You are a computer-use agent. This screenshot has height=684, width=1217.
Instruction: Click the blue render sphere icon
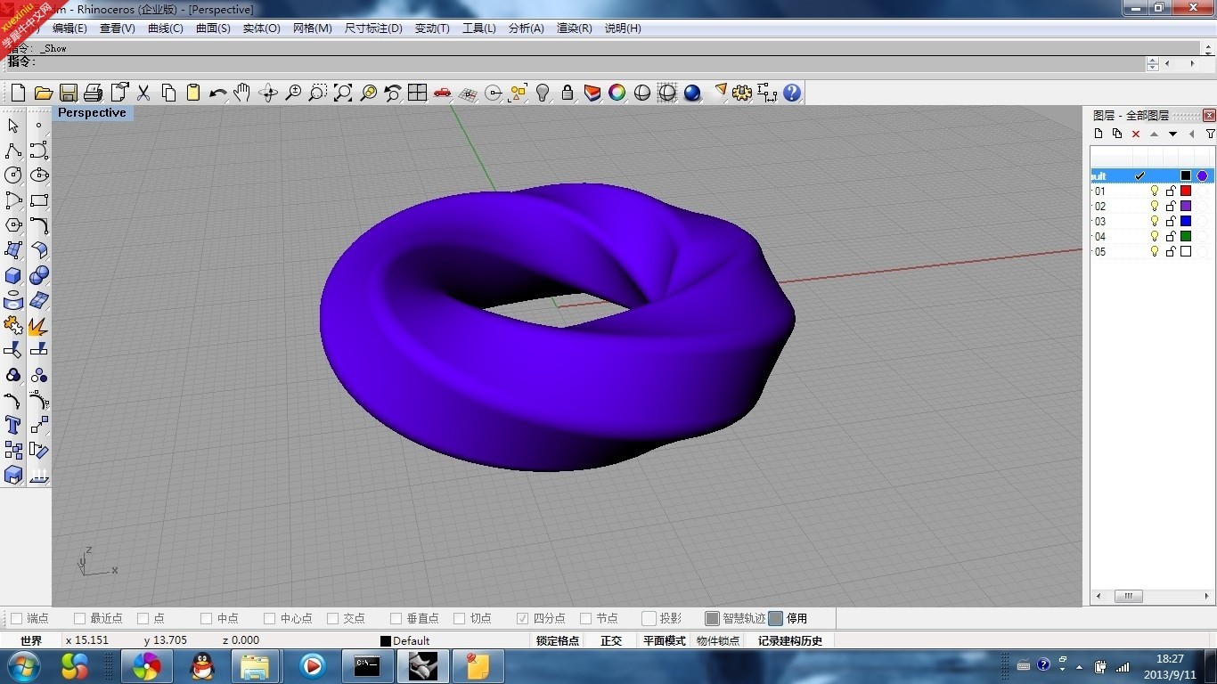tap(692, 93)
